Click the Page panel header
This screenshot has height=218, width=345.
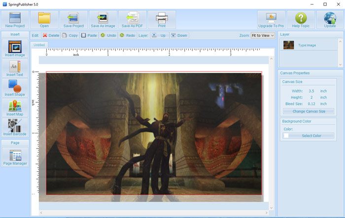pyautogui.click(x=15, y=143)
